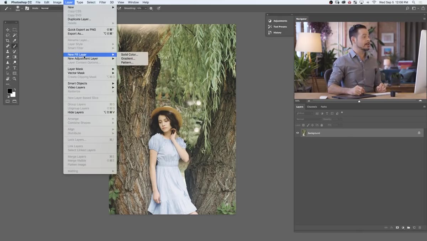Open the Tool Presets panel
The image size is (427, 241).
(x=278, y=27)
